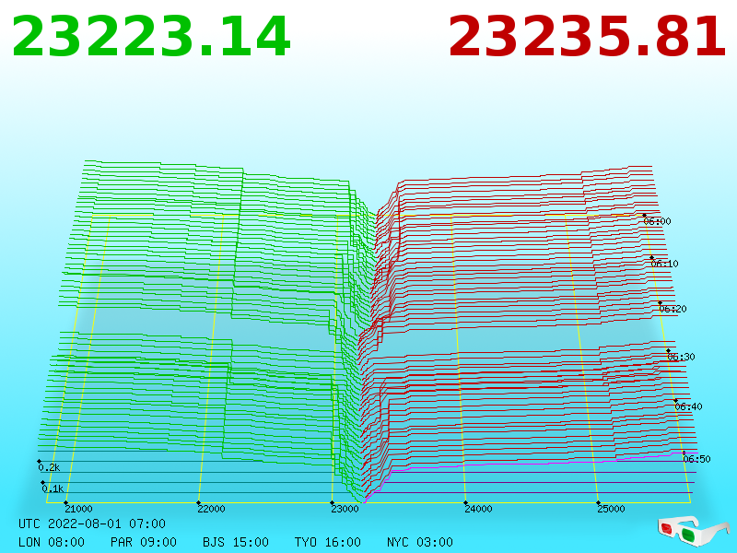The width and height of the screenshot is (737, 553).
Task: Click the UTC 2022-08-01 07:00 timestamp
Action: click(x=92, y=524)
